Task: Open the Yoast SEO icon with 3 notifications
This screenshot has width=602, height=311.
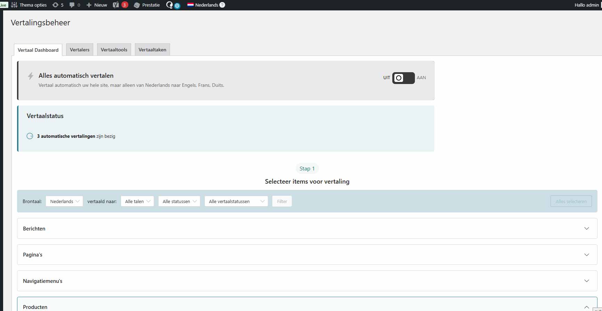Action: click(120, 5)
